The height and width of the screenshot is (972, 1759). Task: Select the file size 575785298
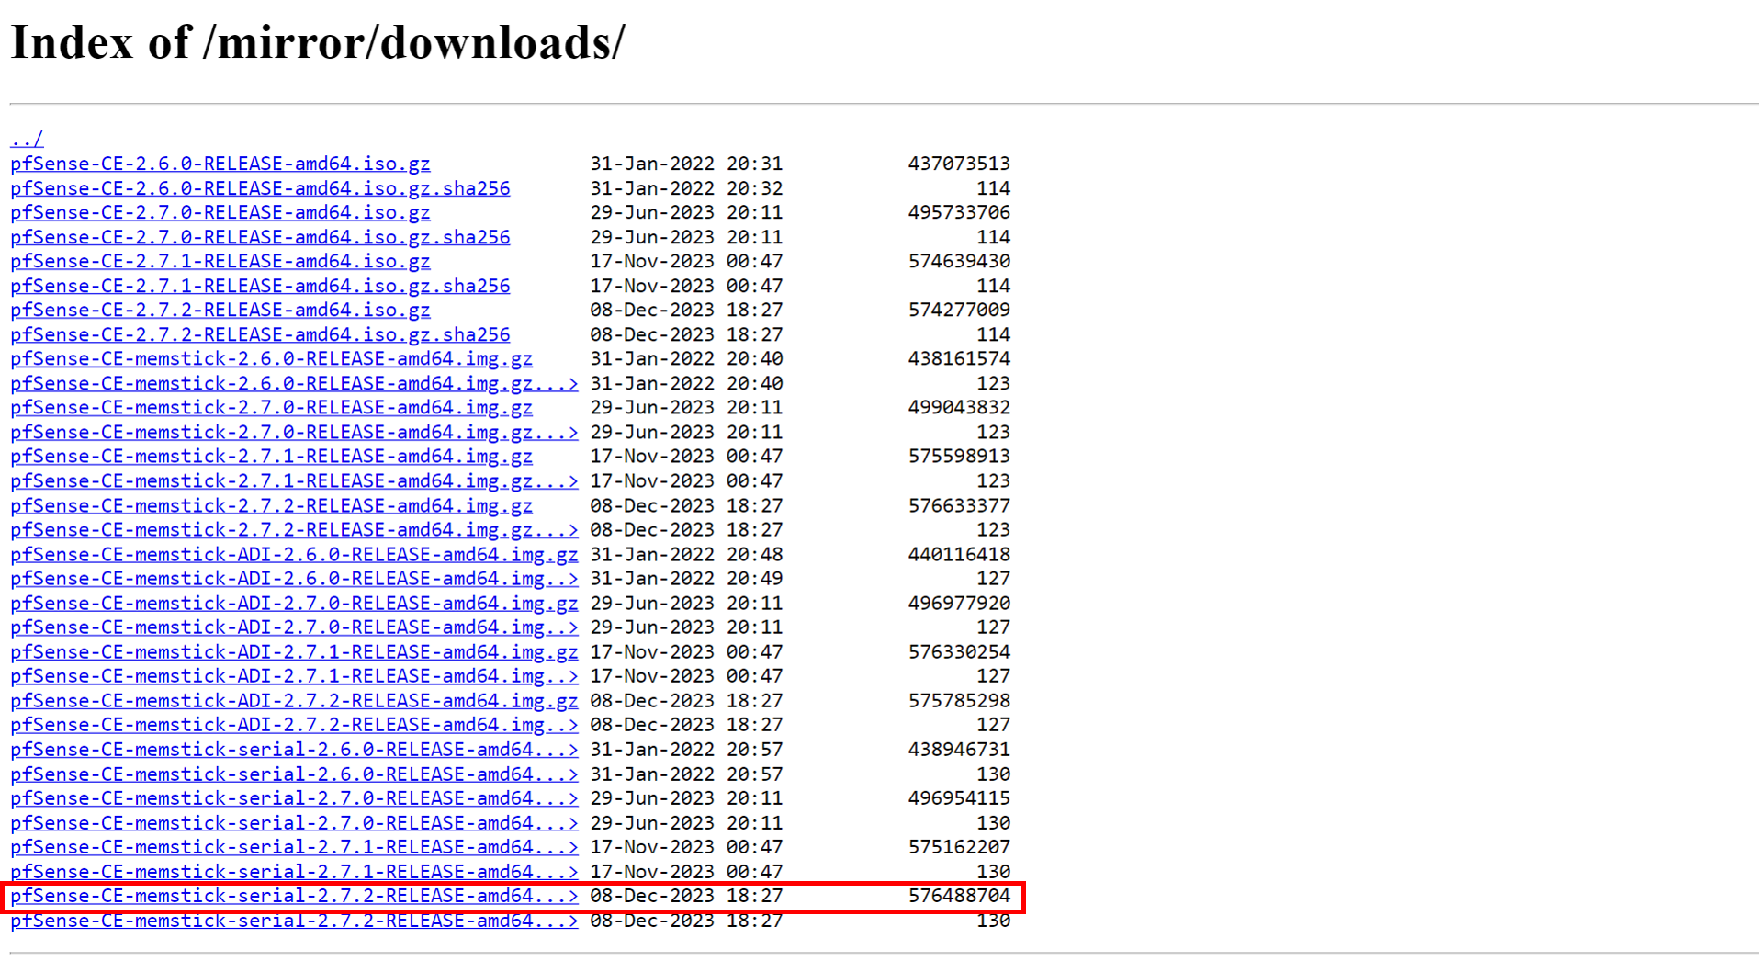click(x=959, y=700)
